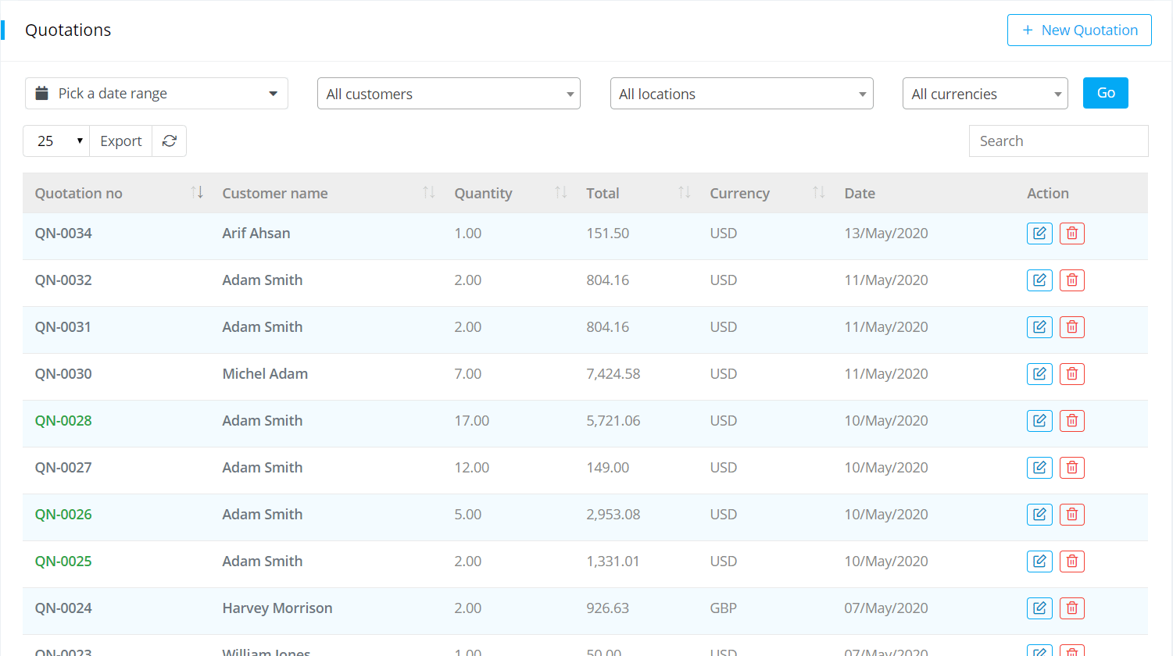Open the date range picker dropdown

(x=156, y=94)
